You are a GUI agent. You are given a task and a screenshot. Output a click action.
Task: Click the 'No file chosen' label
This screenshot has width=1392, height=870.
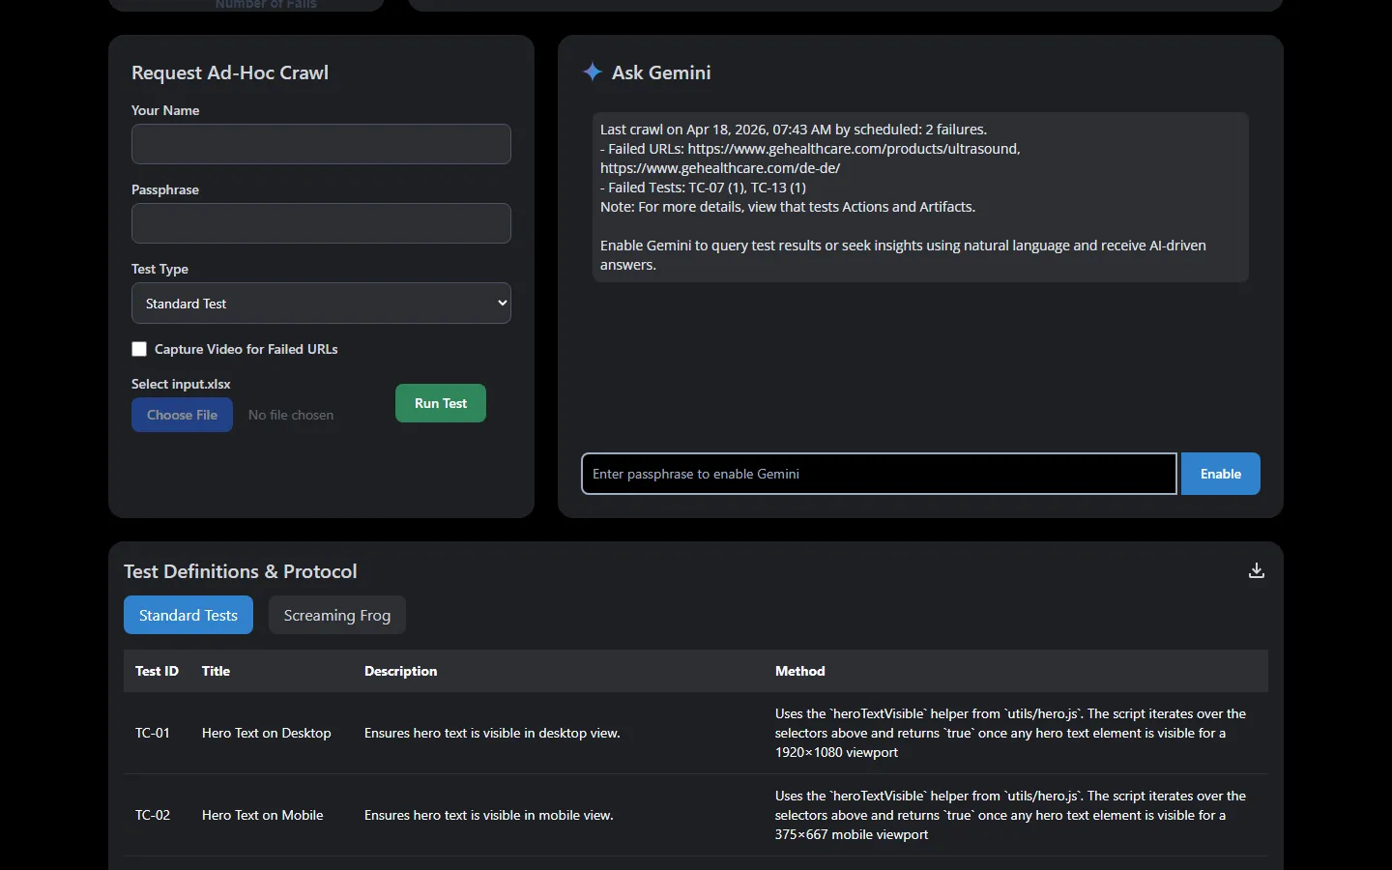tap(291, 415)
